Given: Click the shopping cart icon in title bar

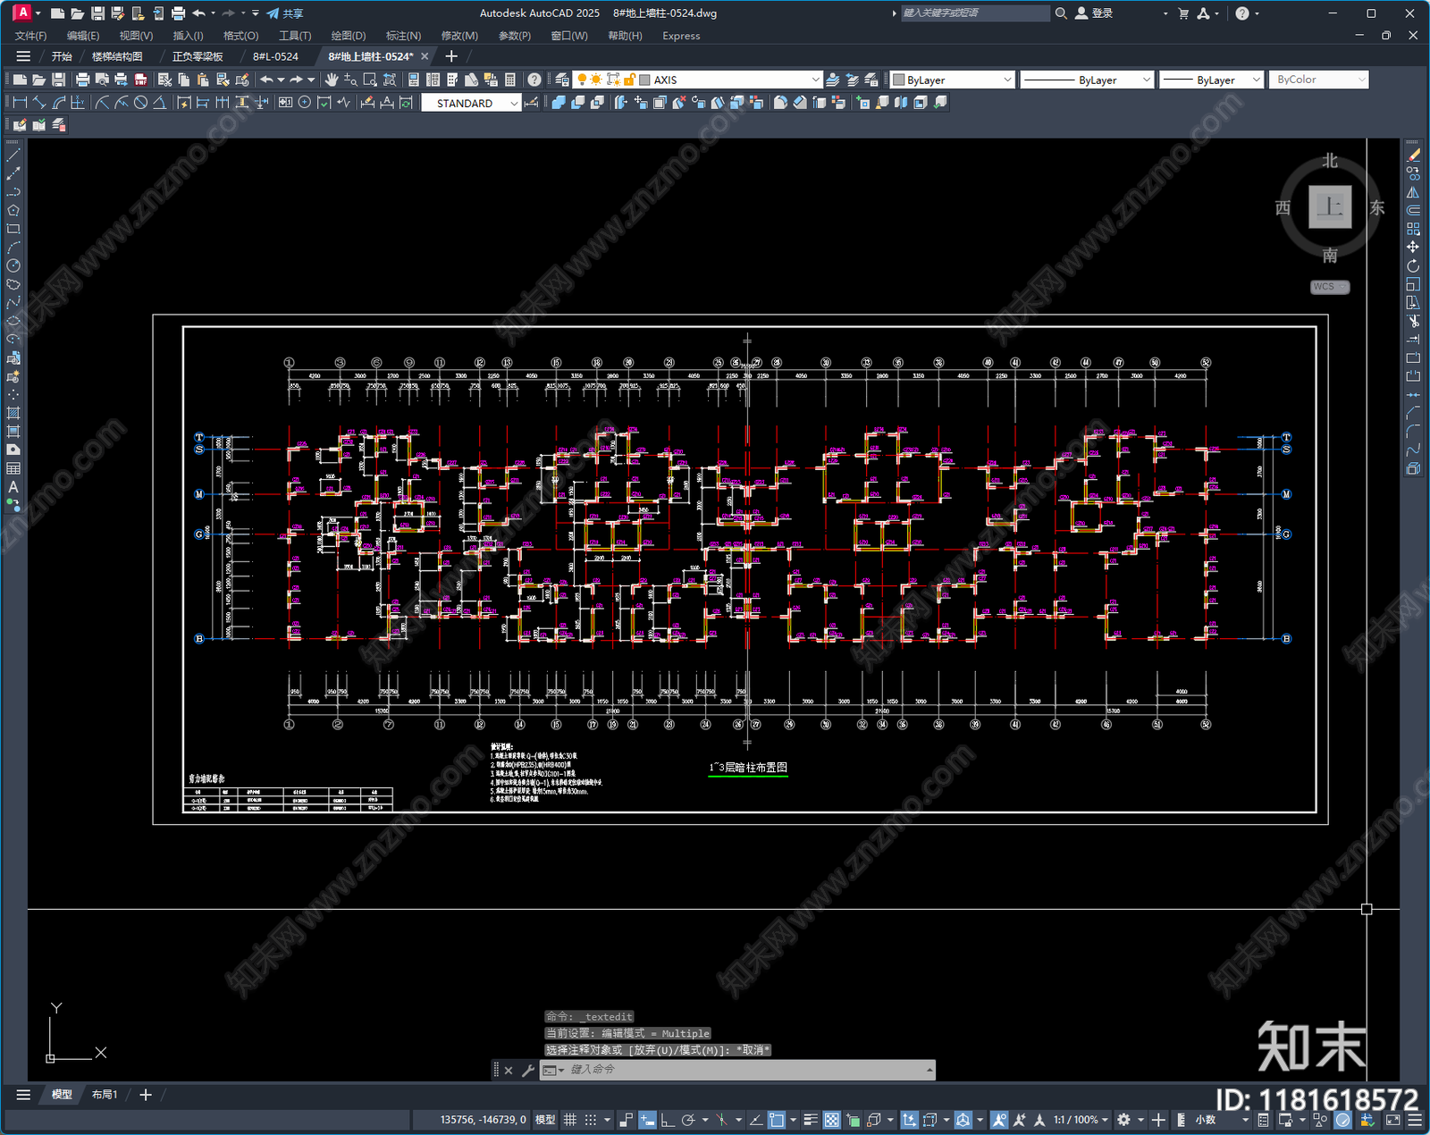Looking at the screenshot, I should [x=1183, y=13].
